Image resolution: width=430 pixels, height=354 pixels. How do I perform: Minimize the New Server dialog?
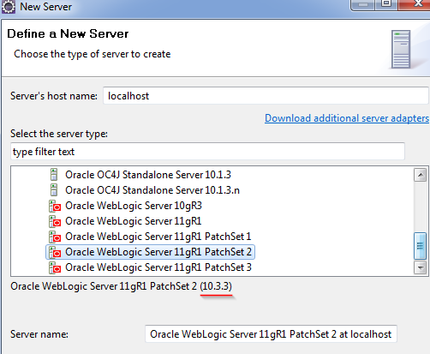[x=363, y=4]
